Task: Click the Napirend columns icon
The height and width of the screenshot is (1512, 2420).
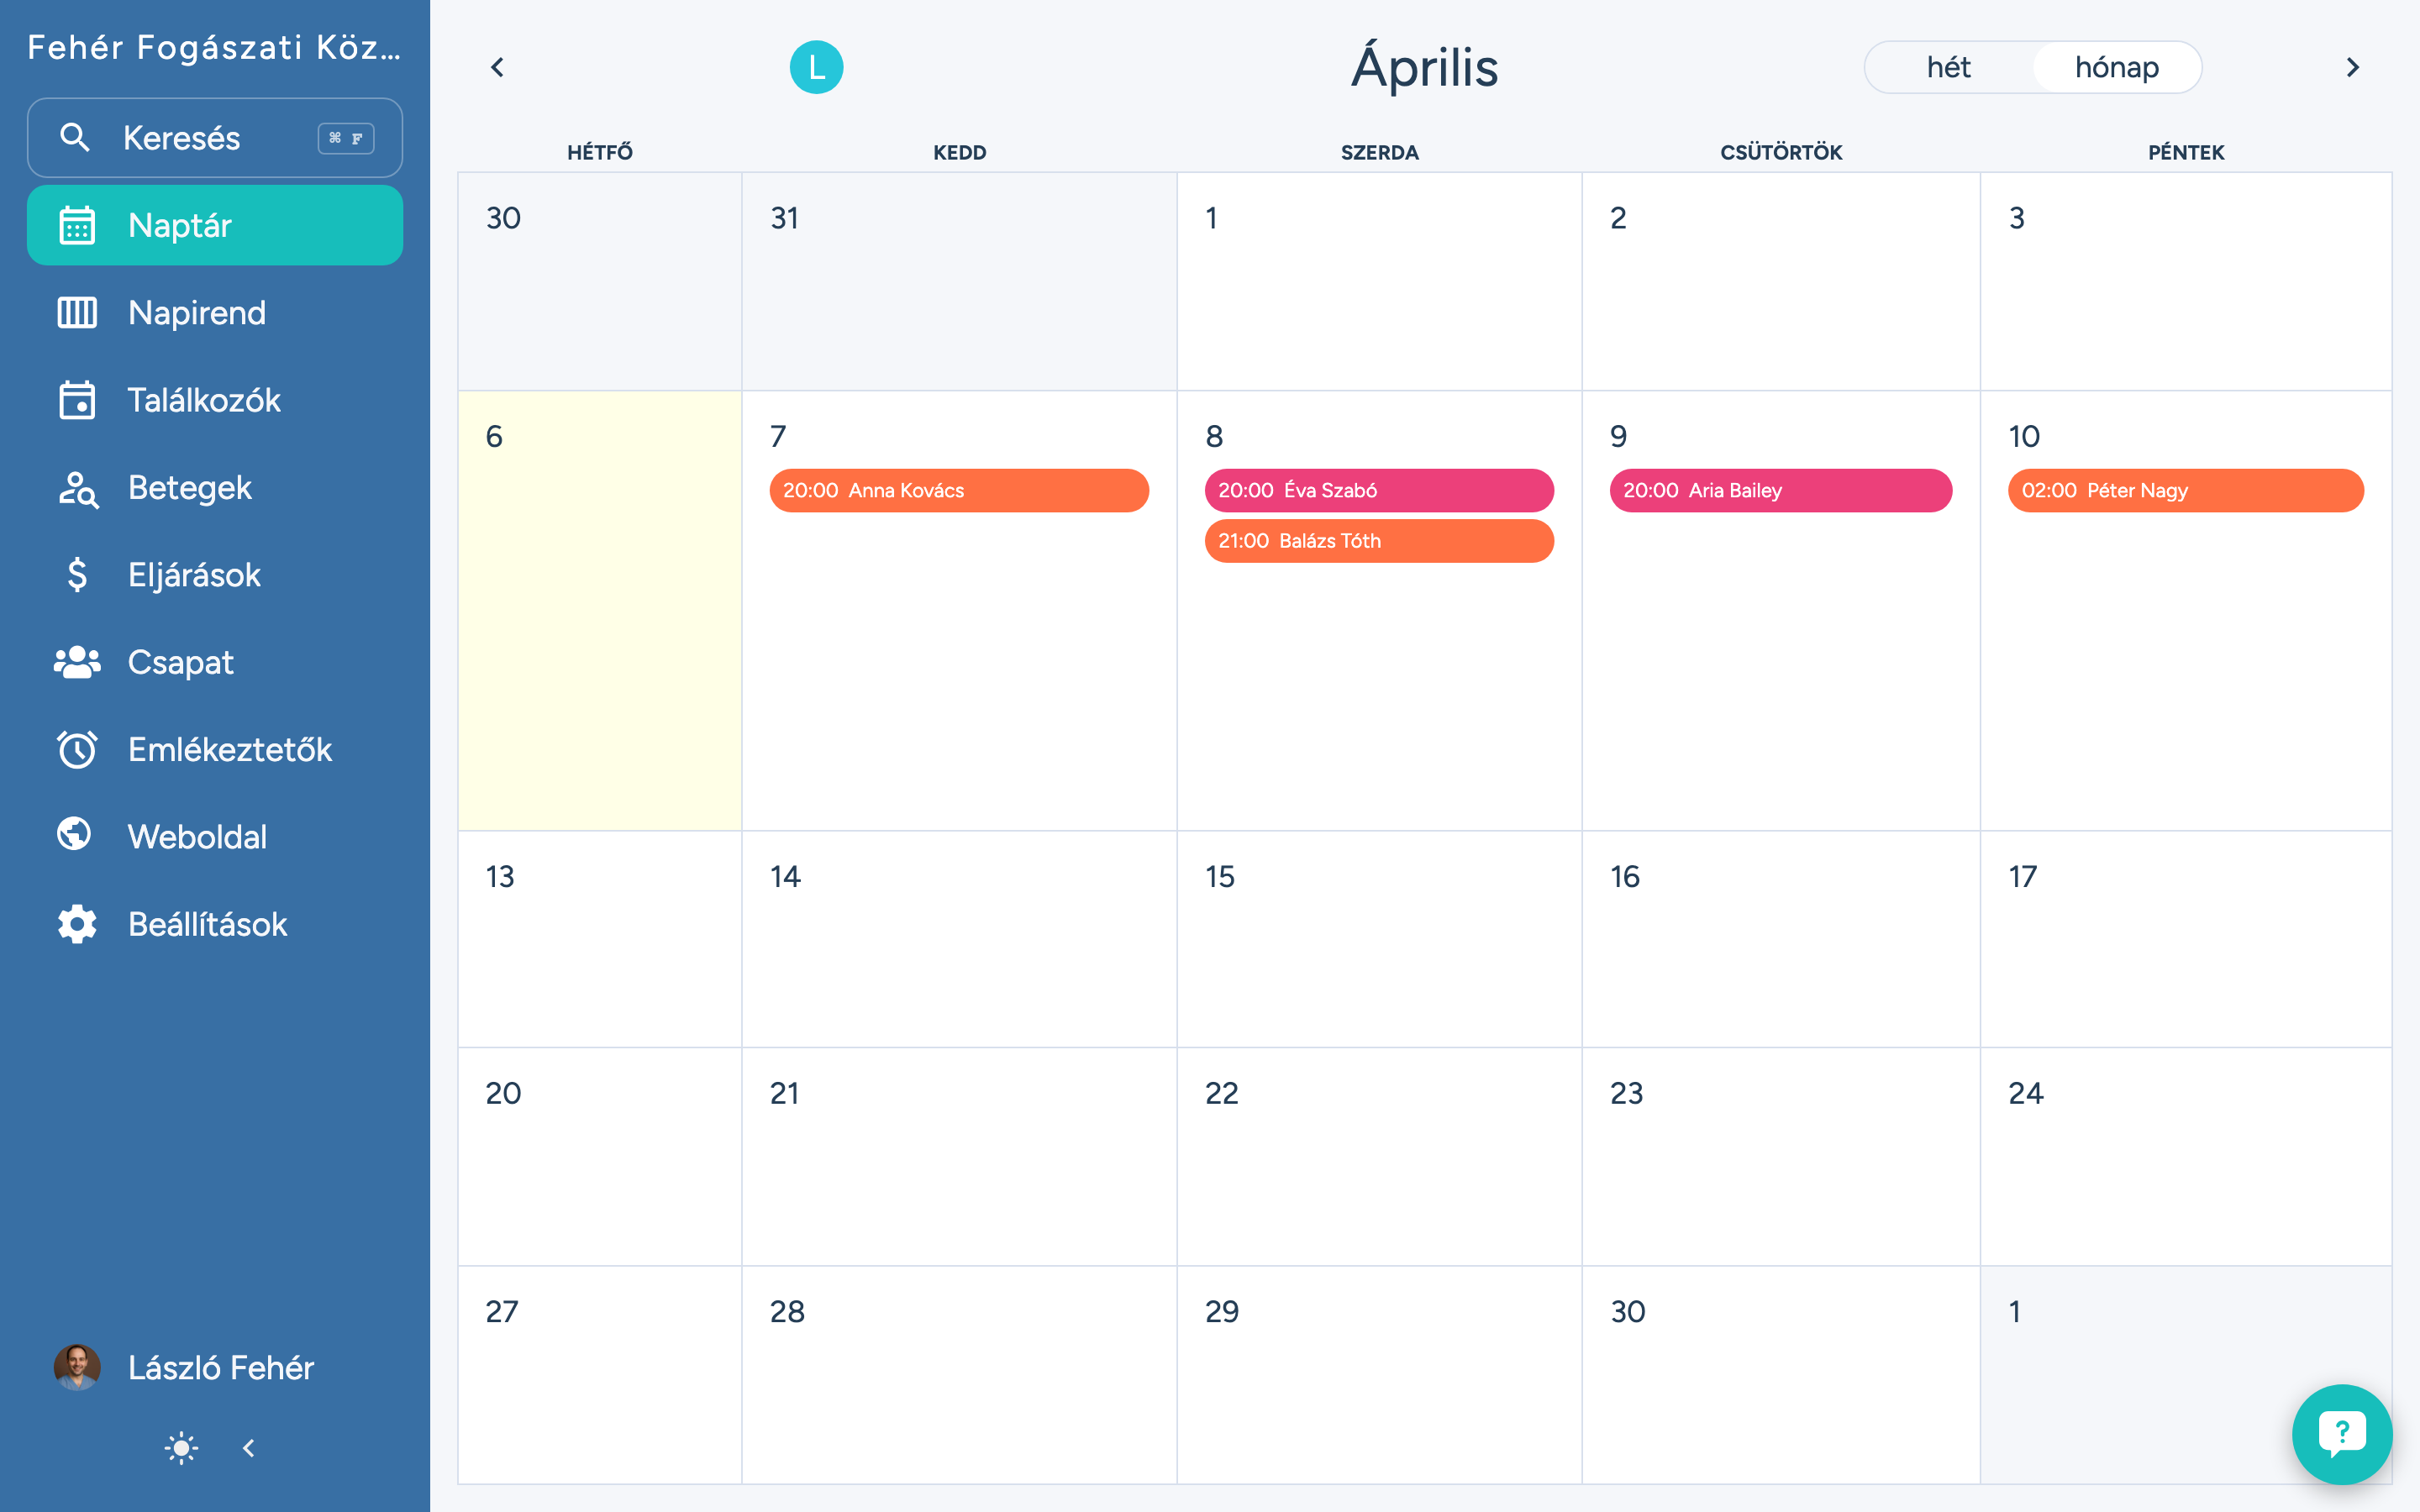Action: [77, 313]
